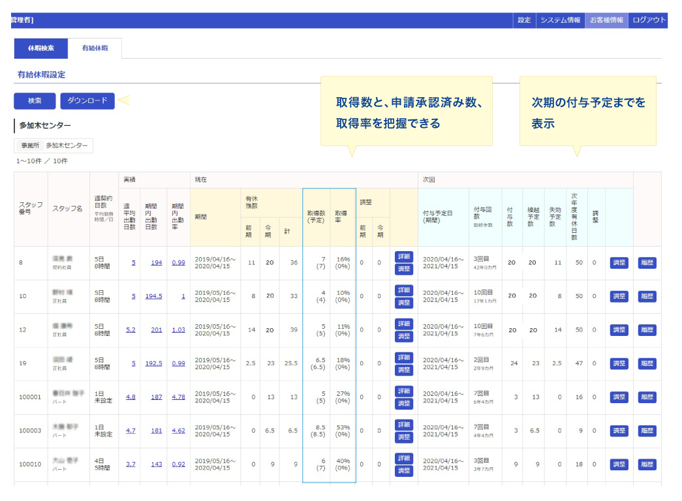
Task: View 履歴 for staff number 100010
Action: 647,464
